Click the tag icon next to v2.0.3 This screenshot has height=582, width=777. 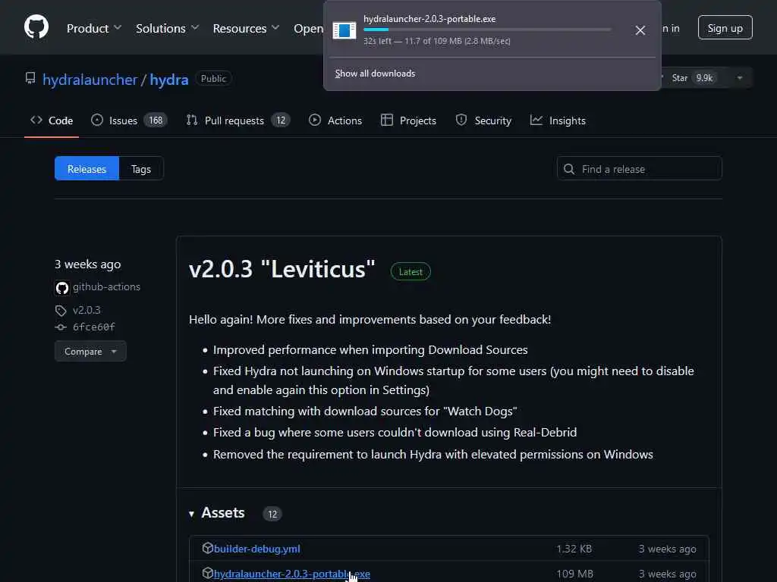61,311
